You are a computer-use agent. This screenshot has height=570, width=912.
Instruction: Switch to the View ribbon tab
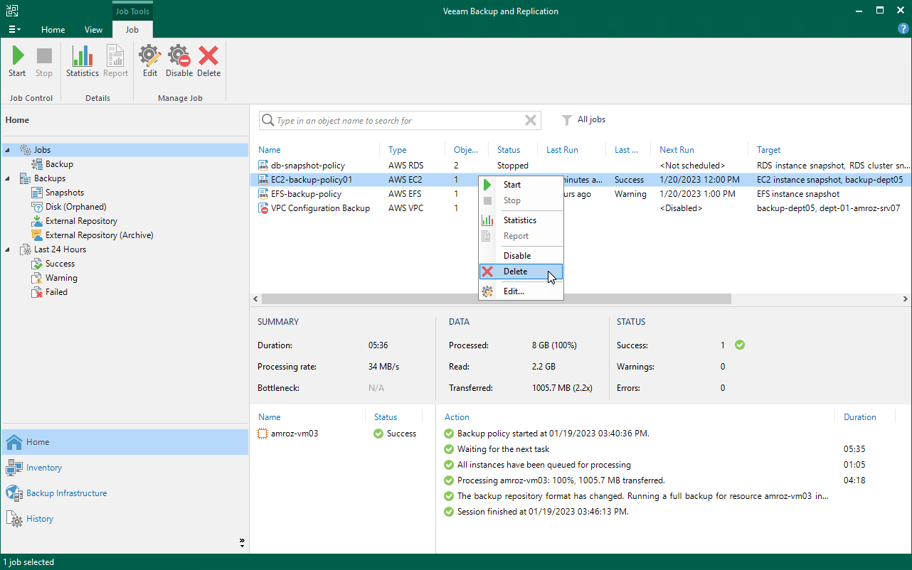tap(93, 30)
